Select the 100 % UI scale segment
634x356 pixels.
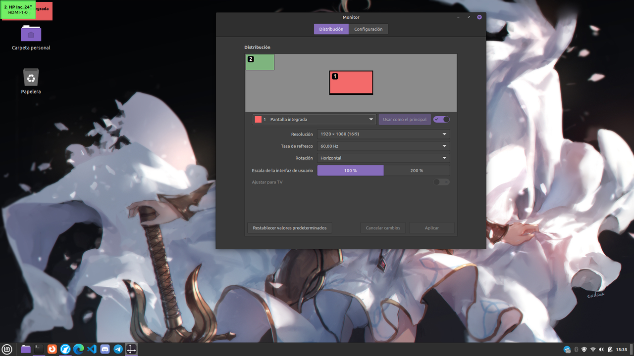point(350,170)
